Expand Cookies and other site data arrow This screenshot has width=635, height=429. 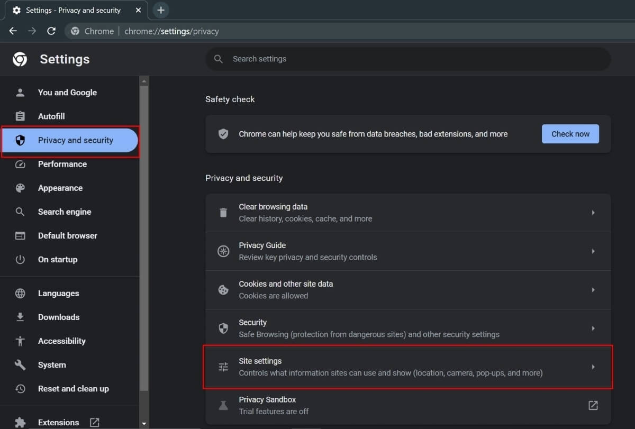(x=593, y=289)
